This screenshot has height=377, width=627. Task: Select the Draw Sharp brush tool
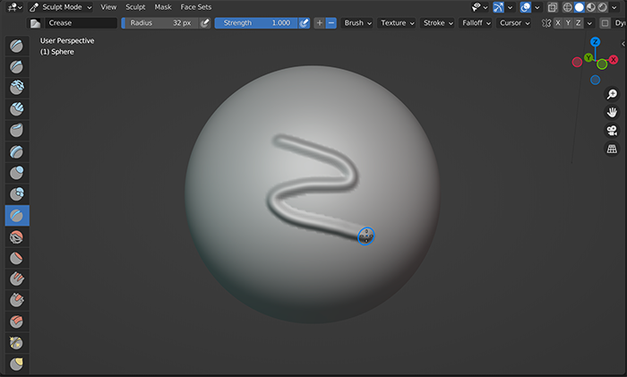pos(17,66)
